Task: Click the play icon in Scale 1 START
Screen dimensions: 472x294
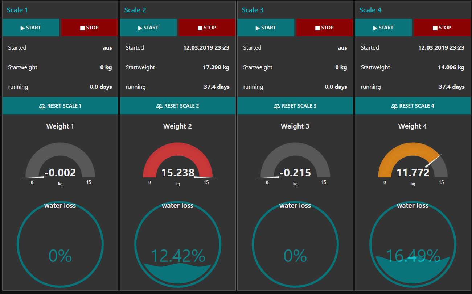Action: click(x=22, y=28)
